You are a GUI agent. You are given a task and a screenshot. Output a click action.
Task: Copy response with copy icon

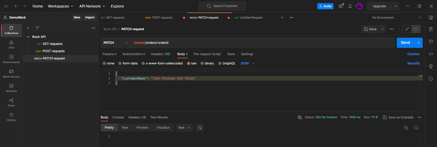click(x=406, y=128)
